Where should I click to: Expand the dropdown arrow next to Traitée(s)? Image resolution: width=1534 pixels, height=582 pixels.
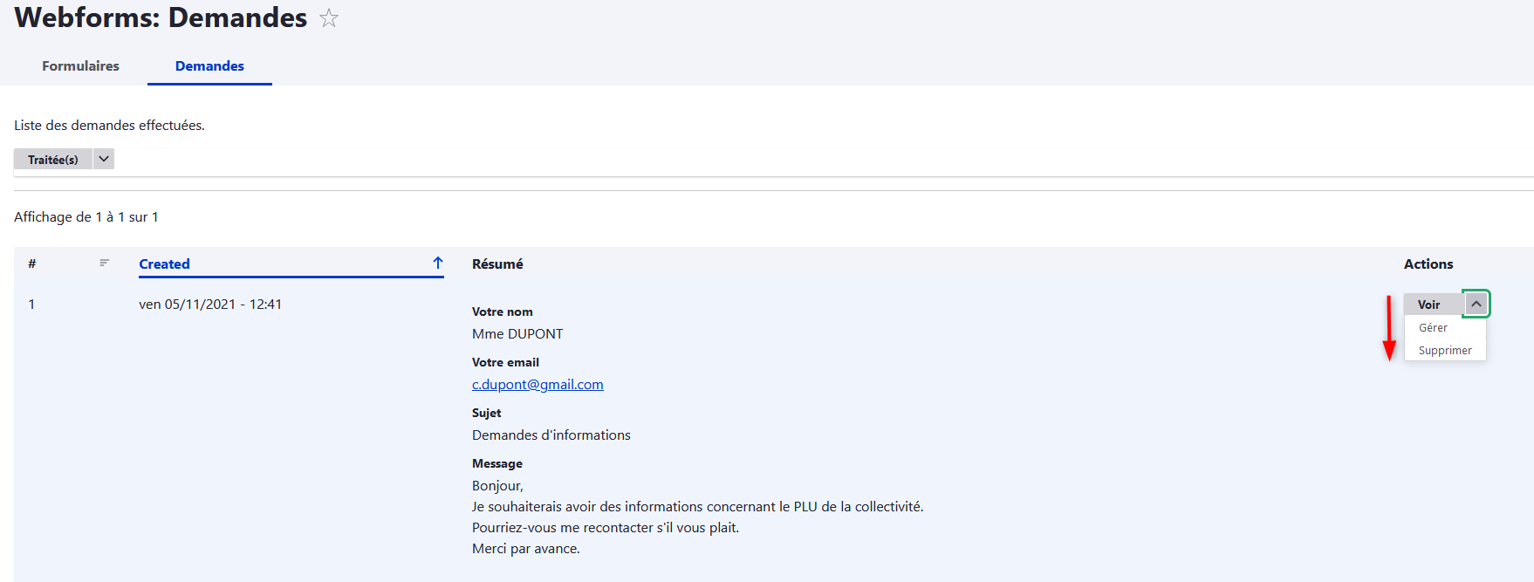pos(104,159)
